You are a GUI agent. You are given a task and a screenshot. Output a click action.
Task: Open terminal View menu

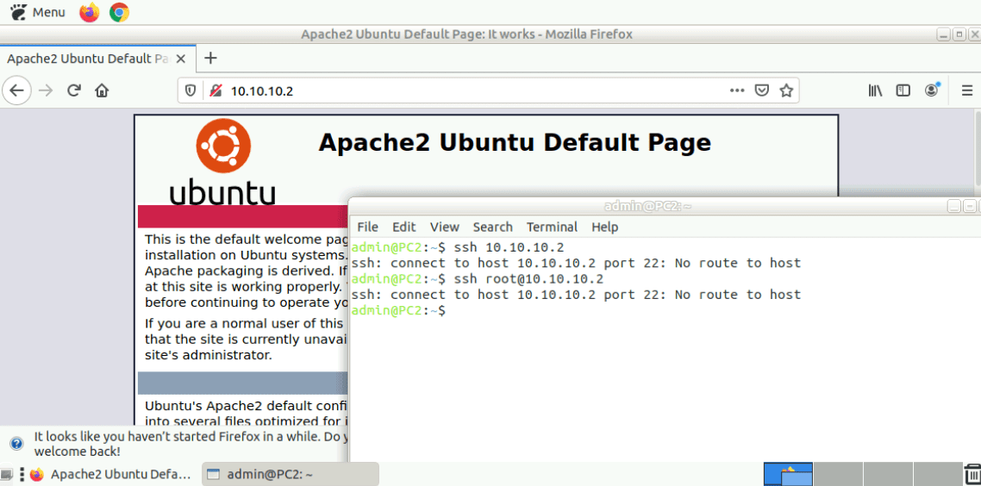point(445,227)
